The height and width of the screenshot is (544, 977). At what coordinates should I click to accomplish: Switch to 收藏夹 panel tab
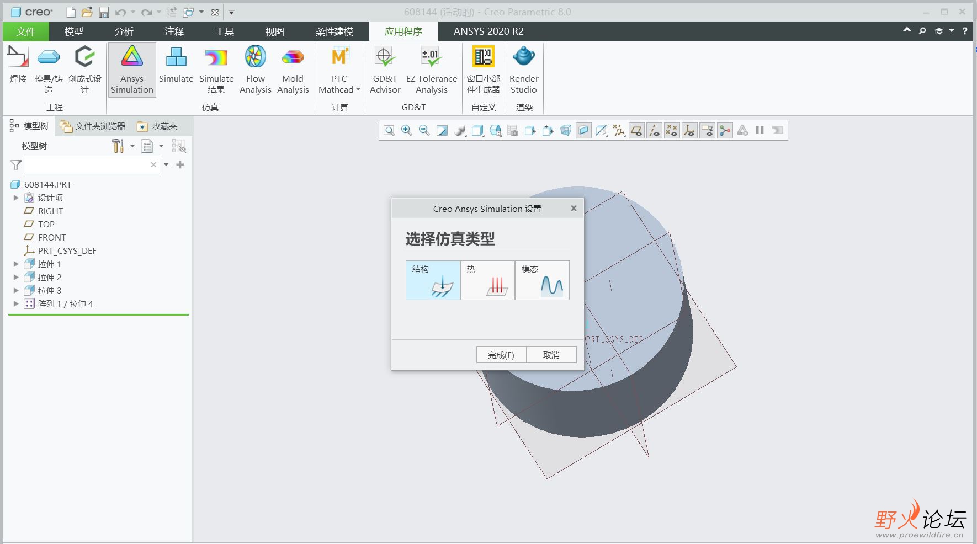(157, 126)
